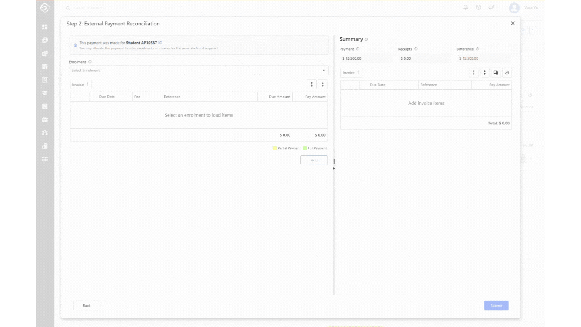This screenshot has height=327, width=581.
Task: Click the help question mark icon in header
Action: (x=478, y=8)
